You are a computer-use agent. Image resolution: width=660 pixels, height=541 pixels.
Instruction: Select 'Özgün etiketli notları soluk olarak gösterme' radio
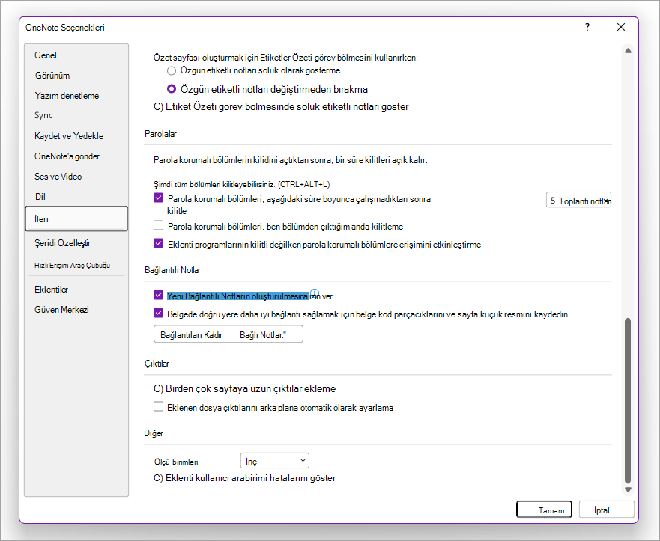172,70
